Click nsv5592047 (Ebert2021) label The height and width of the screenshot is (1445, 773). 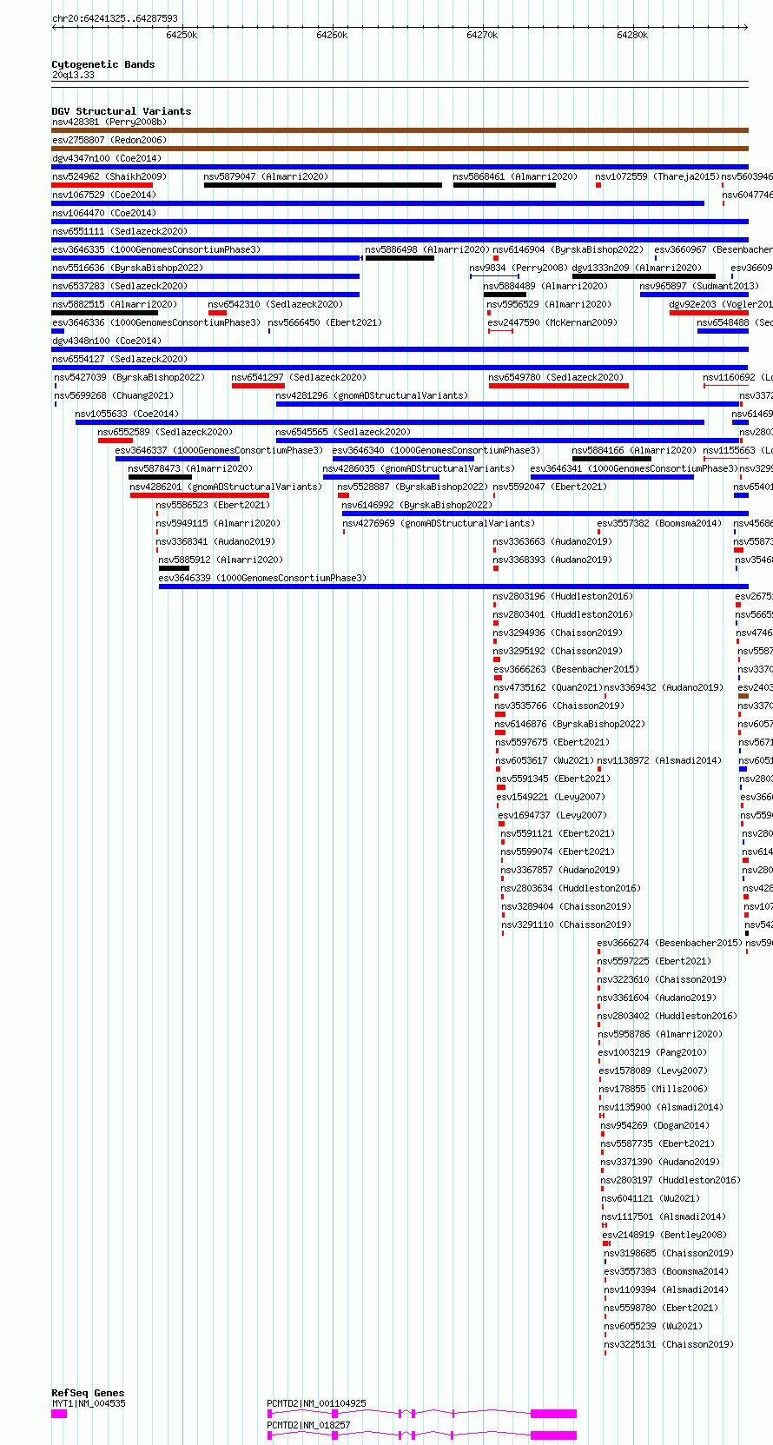click(x=550, y=487)
